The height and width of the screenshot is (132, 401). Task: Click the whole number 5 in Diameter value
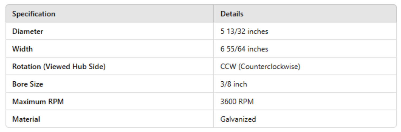tap(222, 31)
